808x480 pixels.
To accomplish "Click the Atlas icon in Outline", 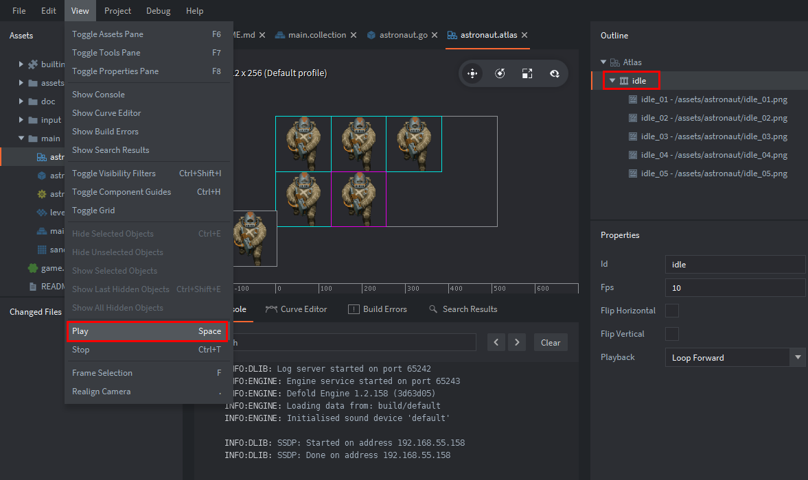I will point(615,62).
